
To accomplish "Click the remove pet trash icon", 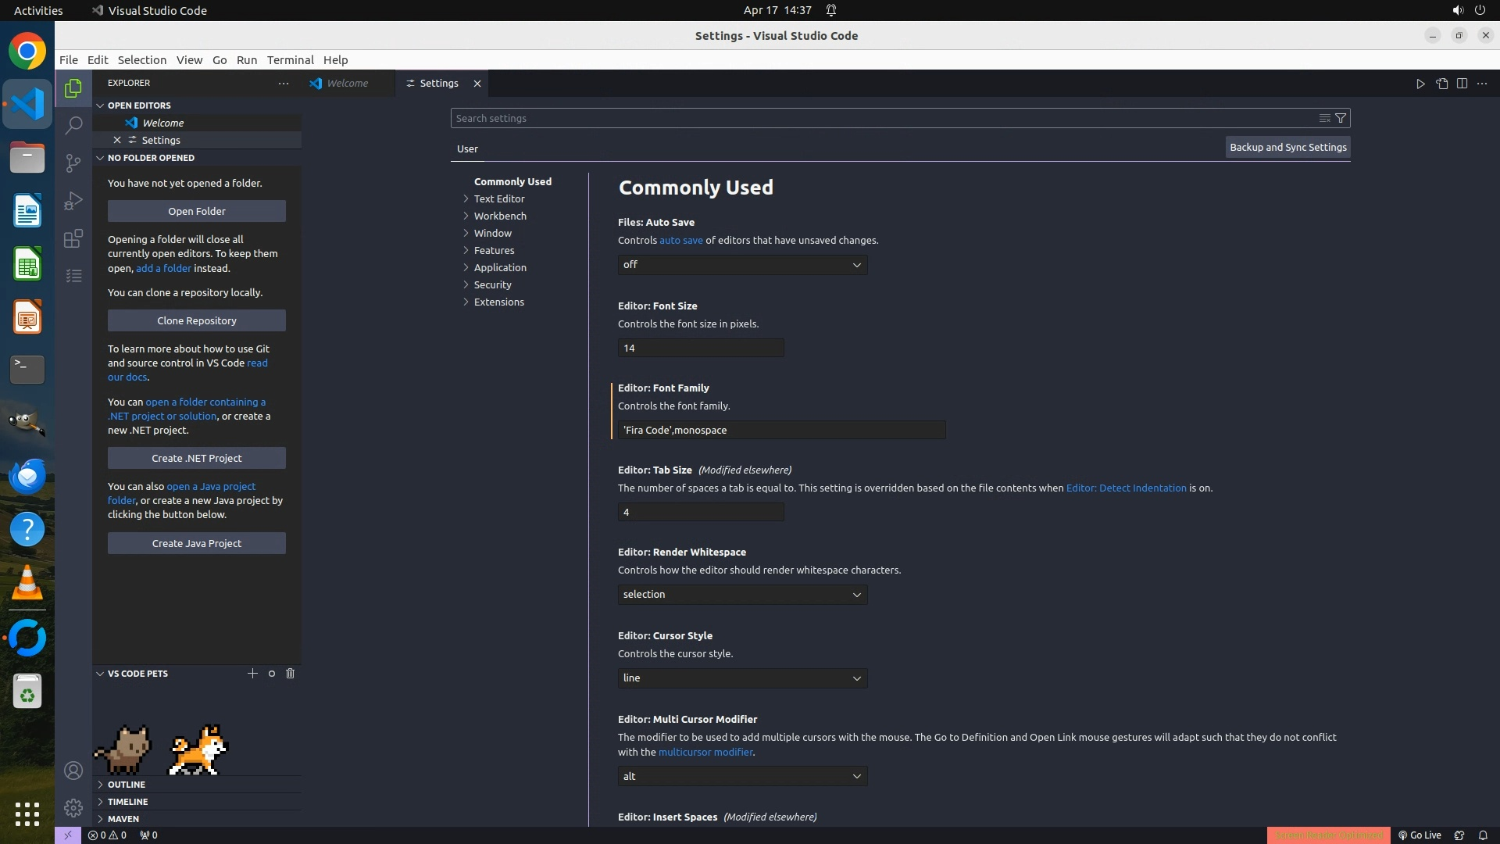I will pyautogui.click(x=290, y=673).
